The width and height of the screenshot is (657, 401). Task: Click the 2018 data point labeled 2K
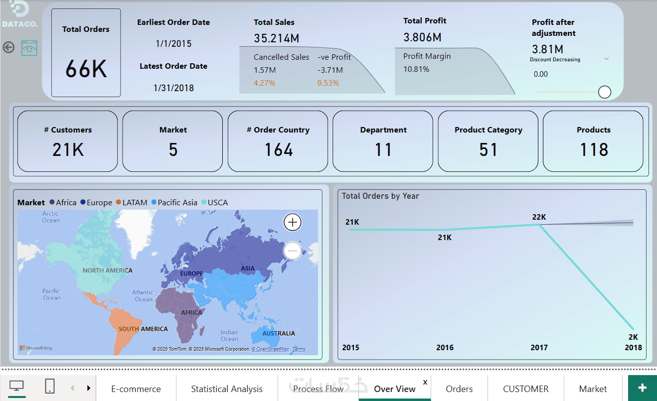click(633, 328)
